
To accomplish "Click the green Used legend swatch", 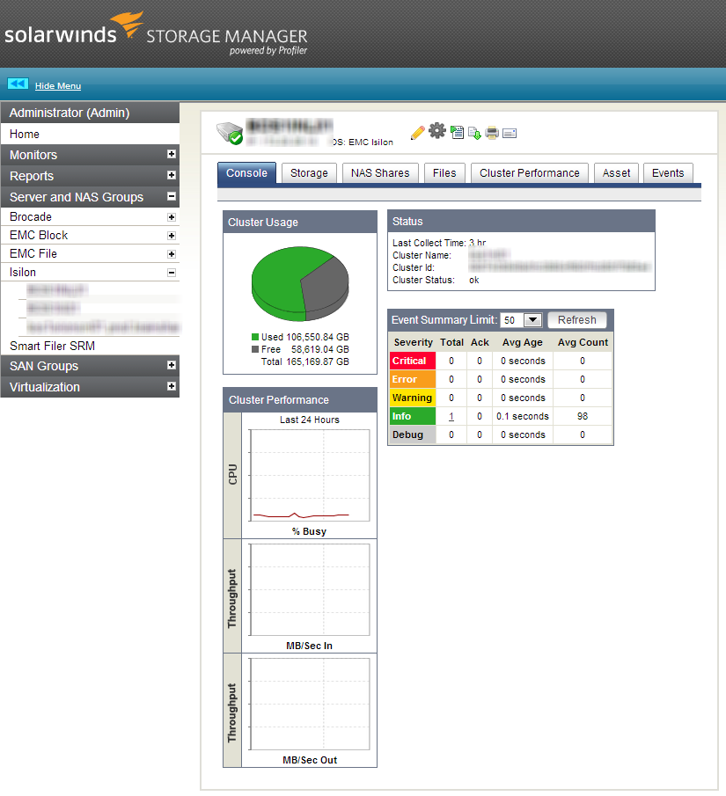I will 255,337.
